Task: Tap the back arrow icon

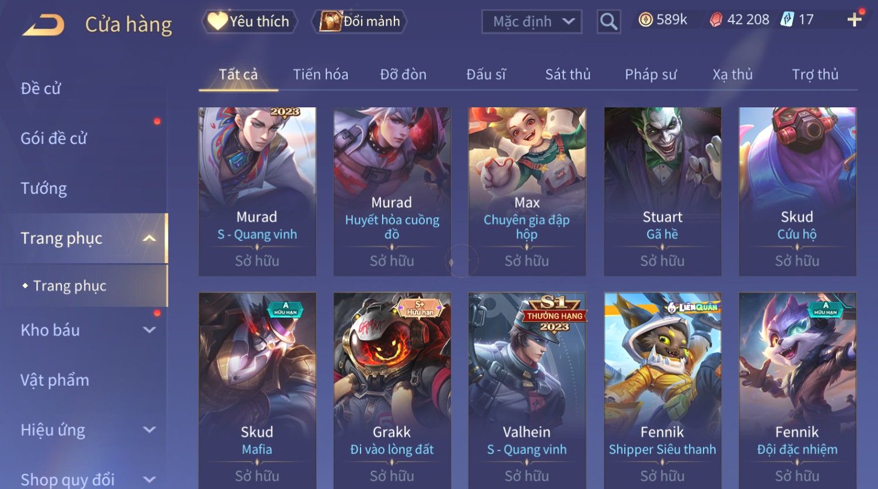Action: point(43,25)
